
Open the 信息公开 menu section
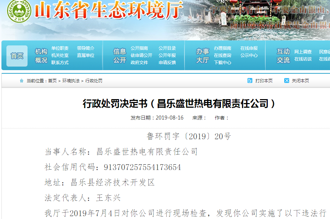tap(119, 56)
